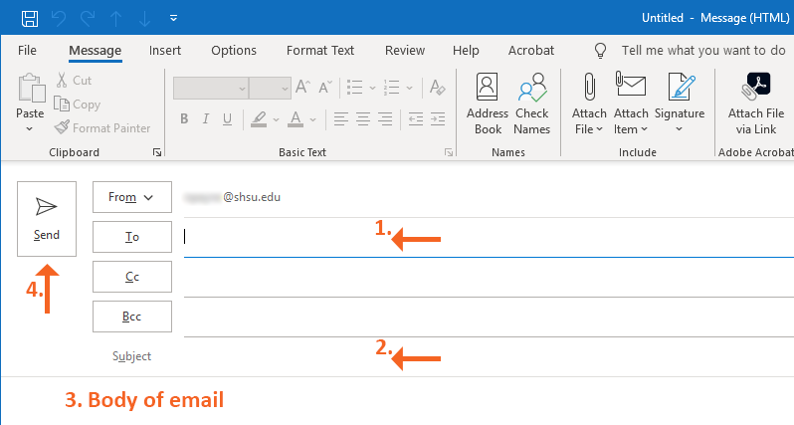Screen dimensions: 794x425
Task: Click the Bcc button
Action: [x=132, y=317]
